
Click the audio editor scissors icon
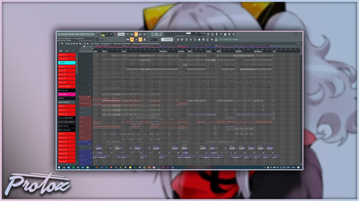click(x=212, y=34)
